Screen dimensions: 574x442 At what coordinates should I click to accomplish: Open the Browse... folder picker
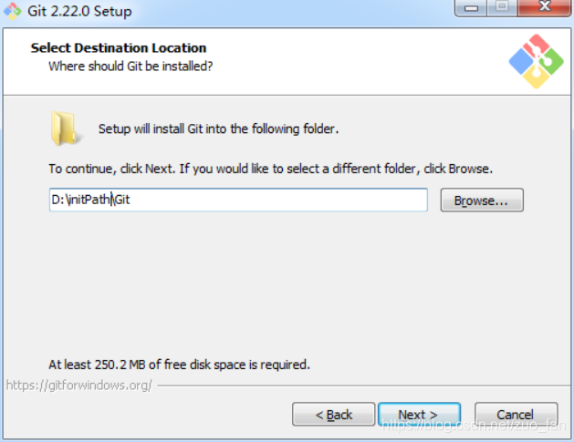[482, 200]
